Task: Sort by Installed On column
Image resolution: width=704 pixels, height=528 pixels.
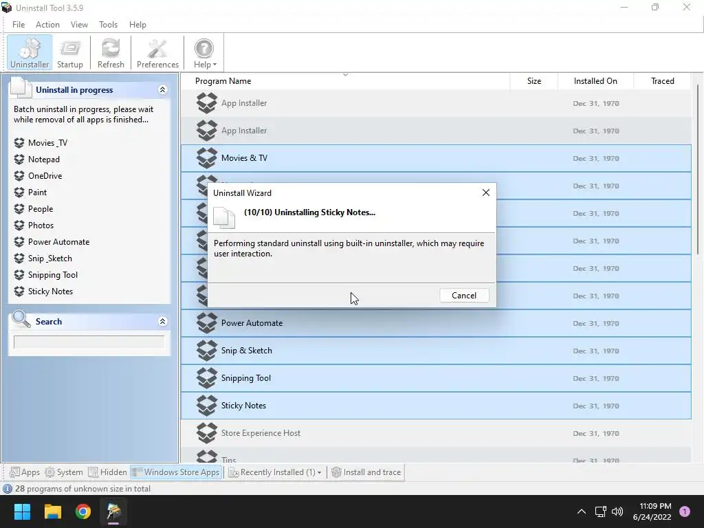Action: pos(595,81)
